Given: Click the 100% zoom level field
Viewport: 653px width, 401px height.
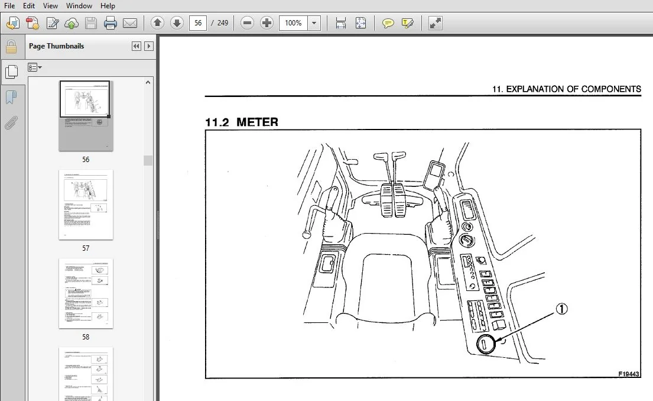Looking at the screenshot, I should coord(294,23).
